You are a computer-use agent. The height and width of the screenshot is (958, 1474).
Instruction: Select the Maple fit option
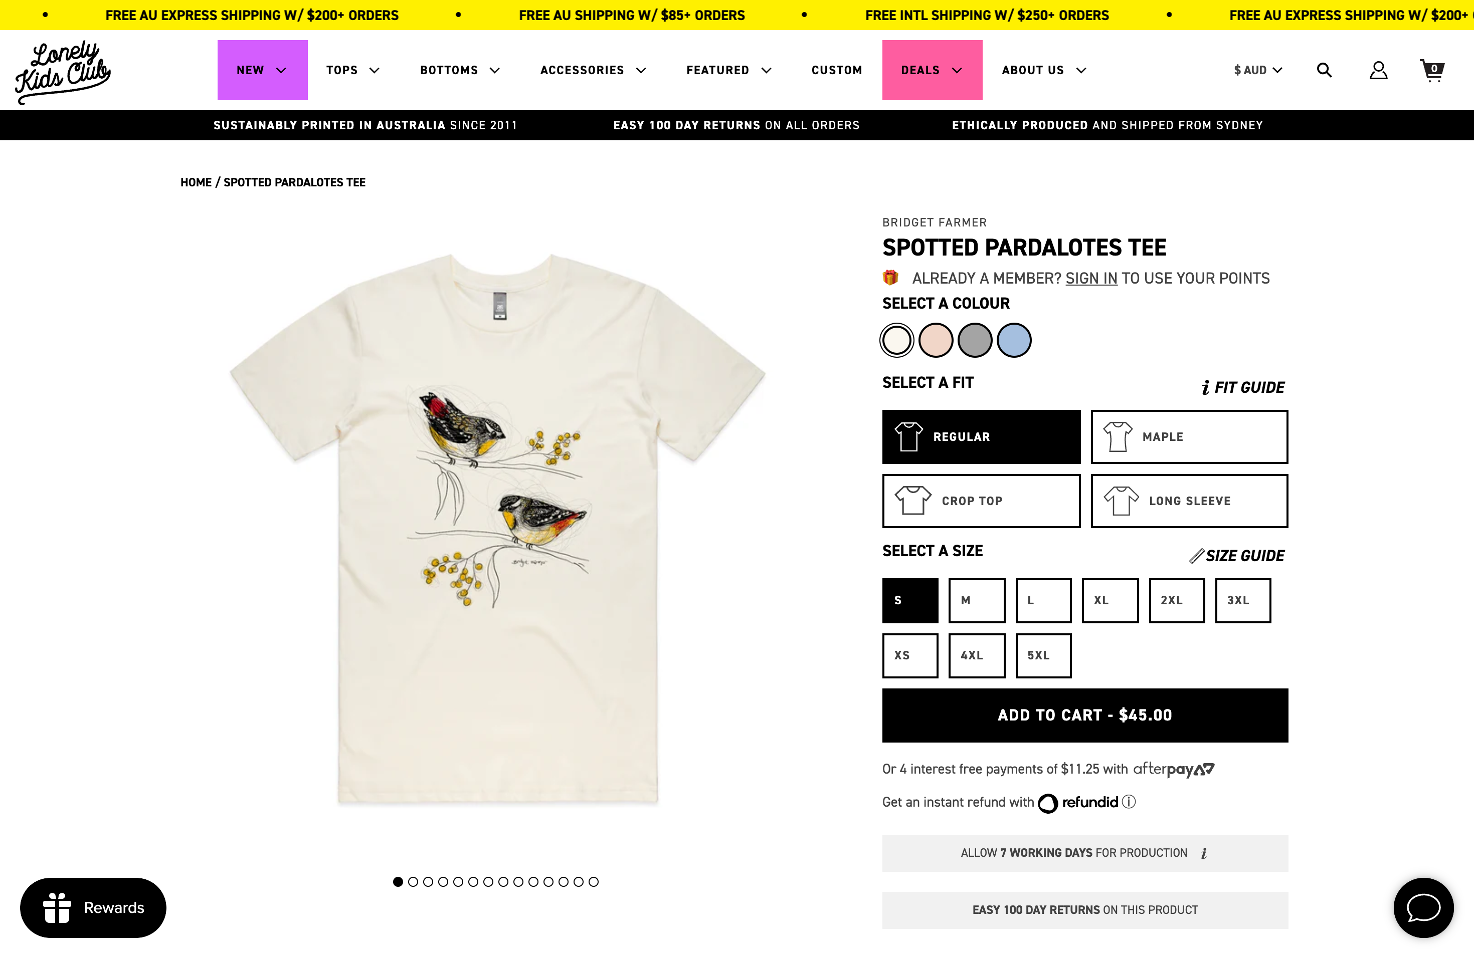coord(1189,437)
